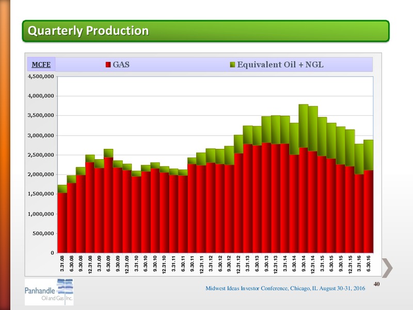
Task: Click the GAS legend text
Action: (121, 65)
